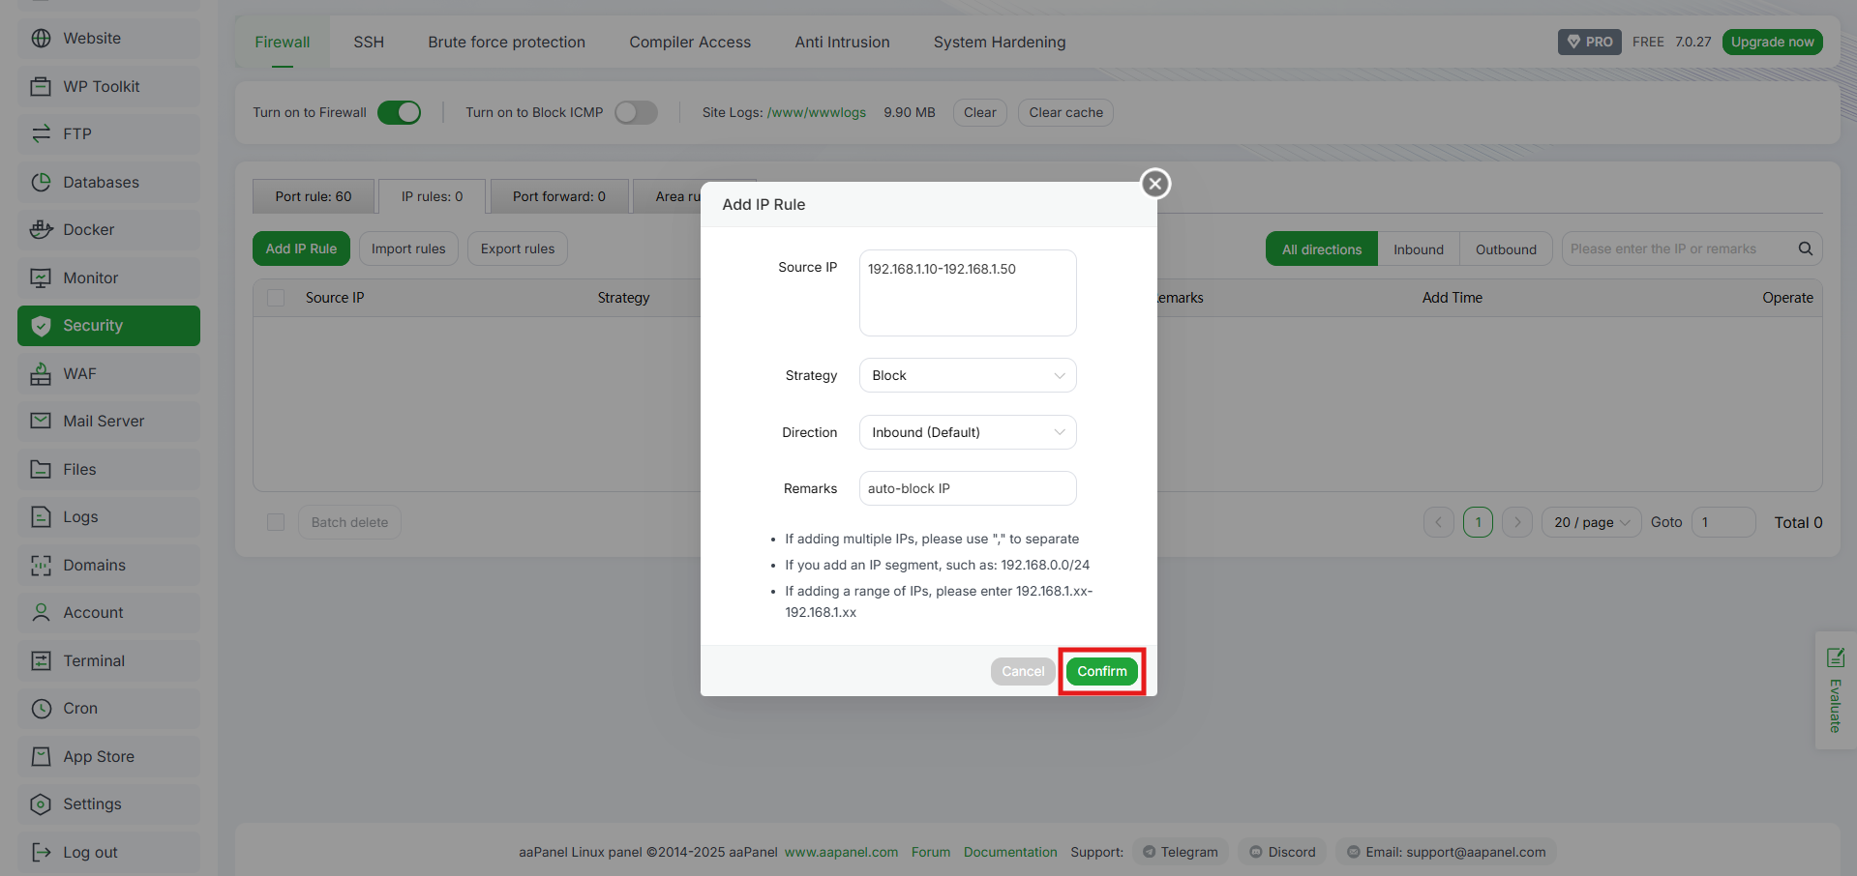Open the Strategy dropdown showing Block
Screen dimensions: 1857x876
[968, 375]
